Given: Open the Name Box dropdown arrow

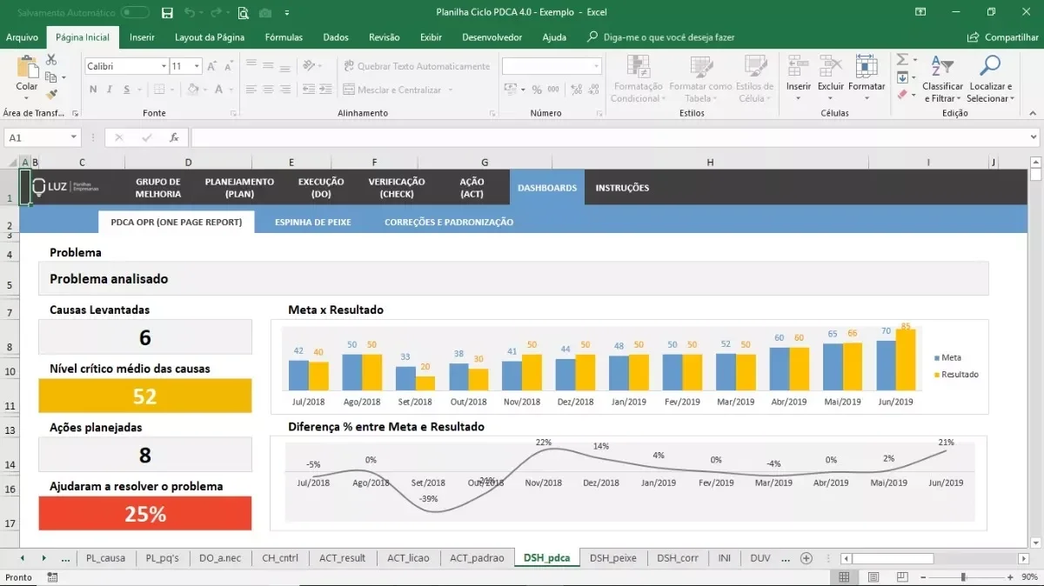Looking at the screenshot, I should pyautogui.click(x=73, y=137).
